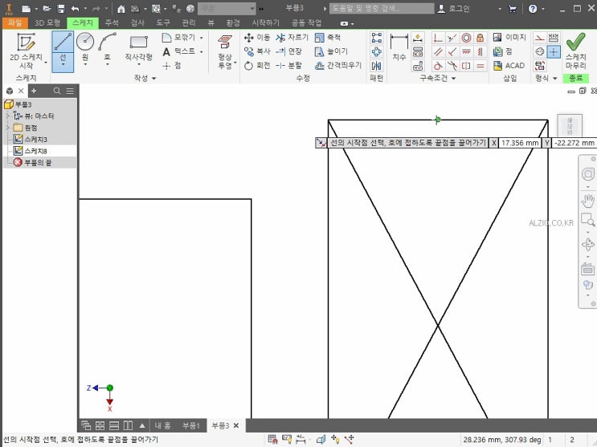The image size is (597, 447).
Task: Toggle Show Format icon in 형식 panel
Action: pos(539,66)
